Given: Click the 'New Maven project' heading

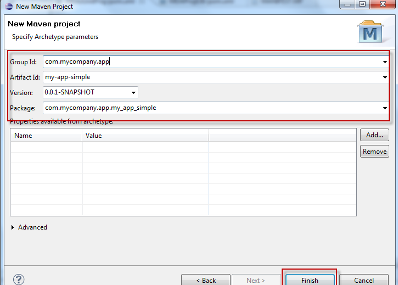Looking at the screenshot, I should pyautogui.click(x=44, y=24).
